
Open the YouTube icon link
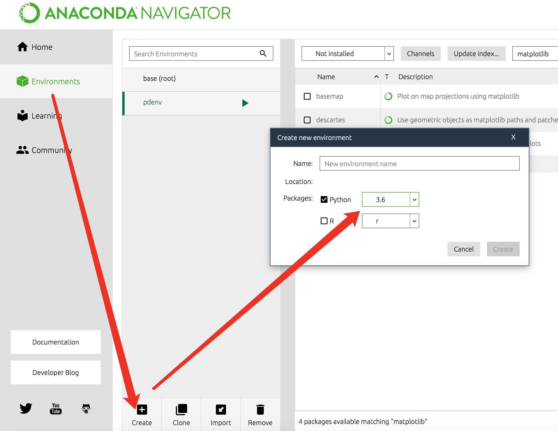point(56,408)
